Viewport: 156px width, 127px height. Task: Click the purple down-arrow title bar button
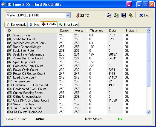(129, 4)
